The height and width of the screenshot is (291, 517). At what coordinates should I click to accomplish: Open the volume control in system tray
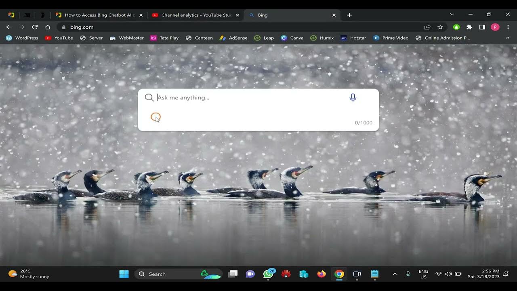[448, 274]
